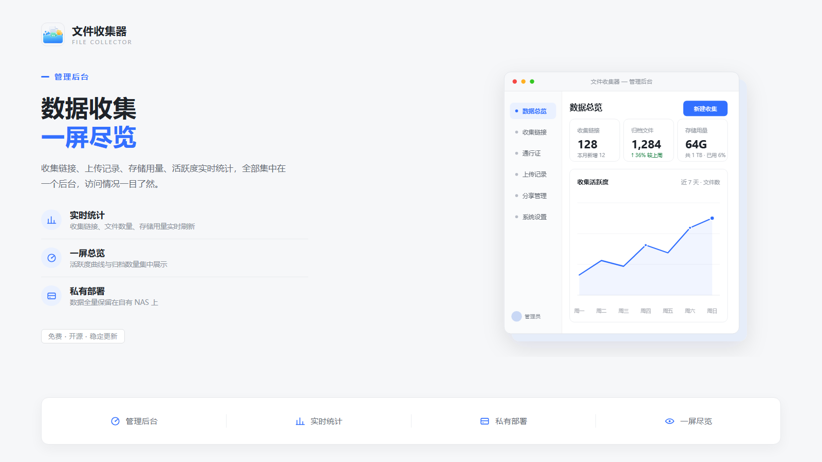Click the eye icon in bottom bar 一屏尽览
The width and height of the screenshot is (822, 462).
point(669,421)
